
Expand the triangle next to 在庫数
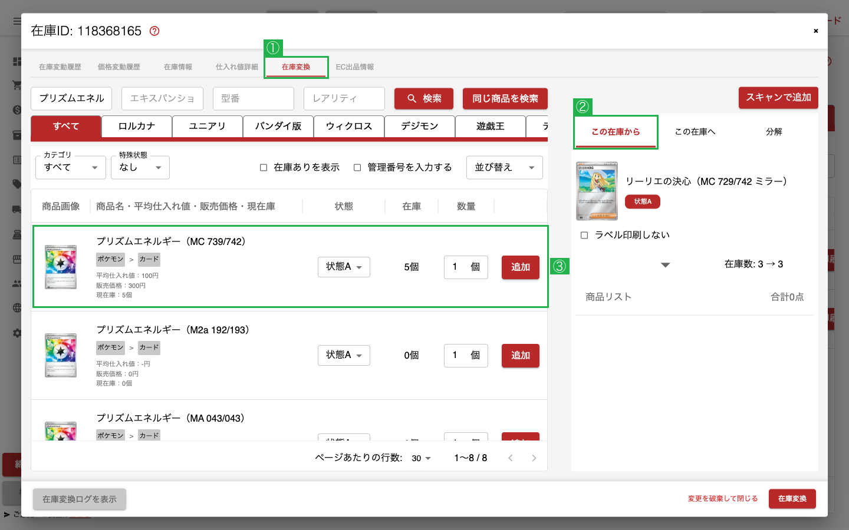click(666, 265)
